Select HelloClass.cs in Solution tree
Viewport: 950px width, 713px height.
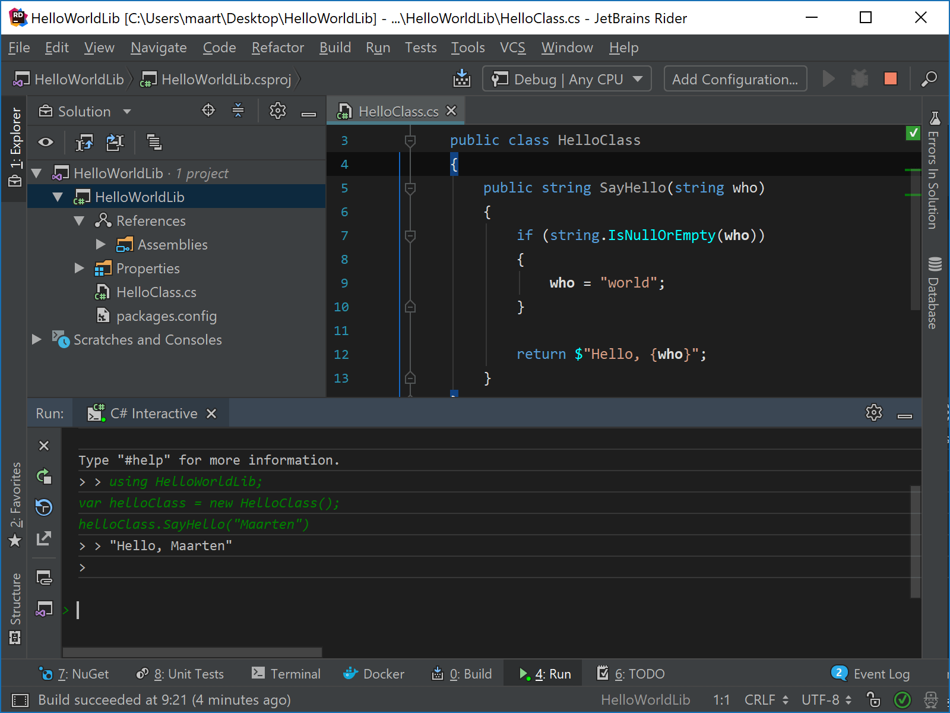[x=156, y=292]
